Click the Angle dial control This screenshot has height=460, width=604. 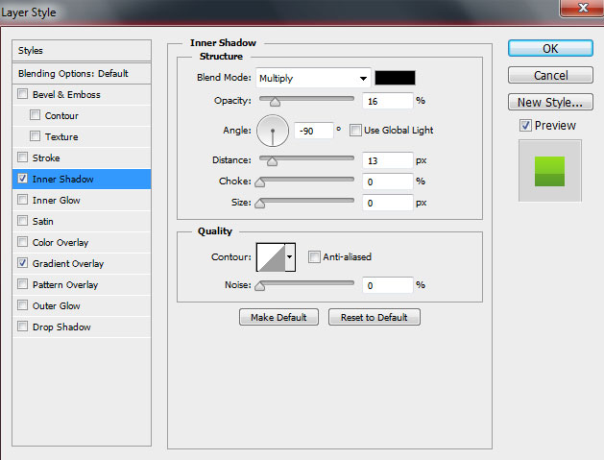click(x=273, y=131)
